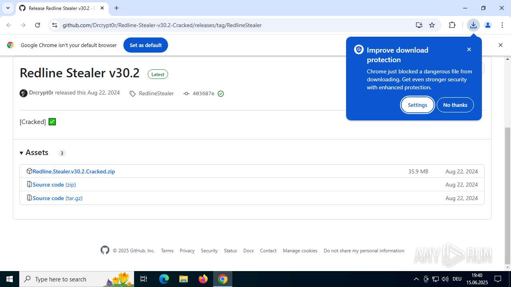This screenshot has height=287, width=511.
Task: Close the download protection popup
Action: coord(469,49)
